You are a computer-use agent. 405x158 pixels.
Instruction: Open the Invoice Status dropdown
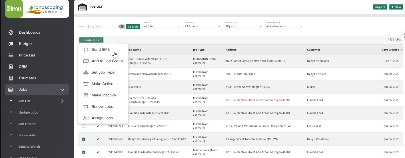click(244, 26)
